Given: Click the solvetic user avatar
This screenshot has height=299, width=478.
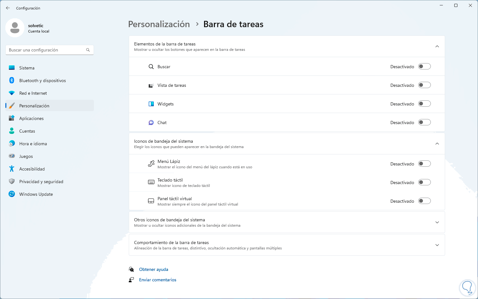Looking at the screenshot, I should [15, 28].
